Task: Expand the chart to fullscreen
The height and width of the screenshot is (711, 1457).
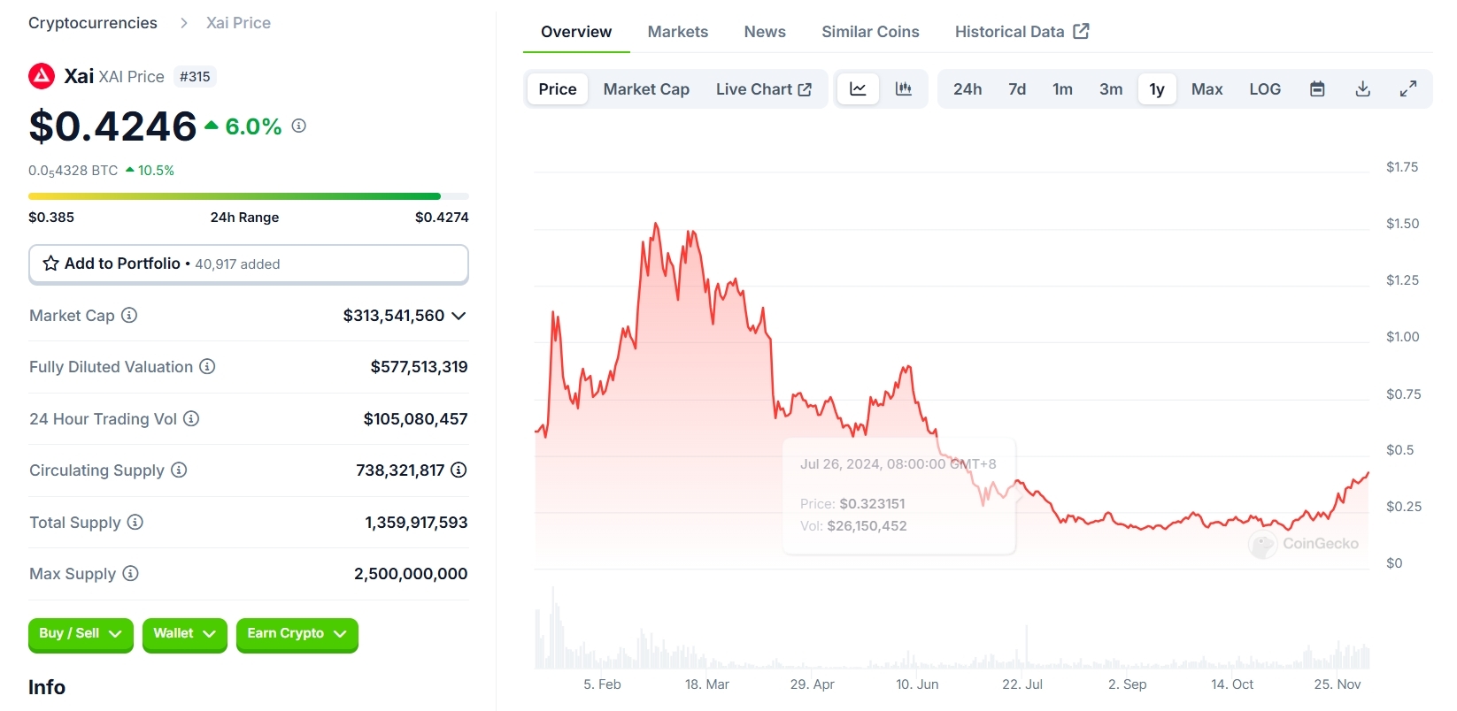Action: click(1408, 89)
